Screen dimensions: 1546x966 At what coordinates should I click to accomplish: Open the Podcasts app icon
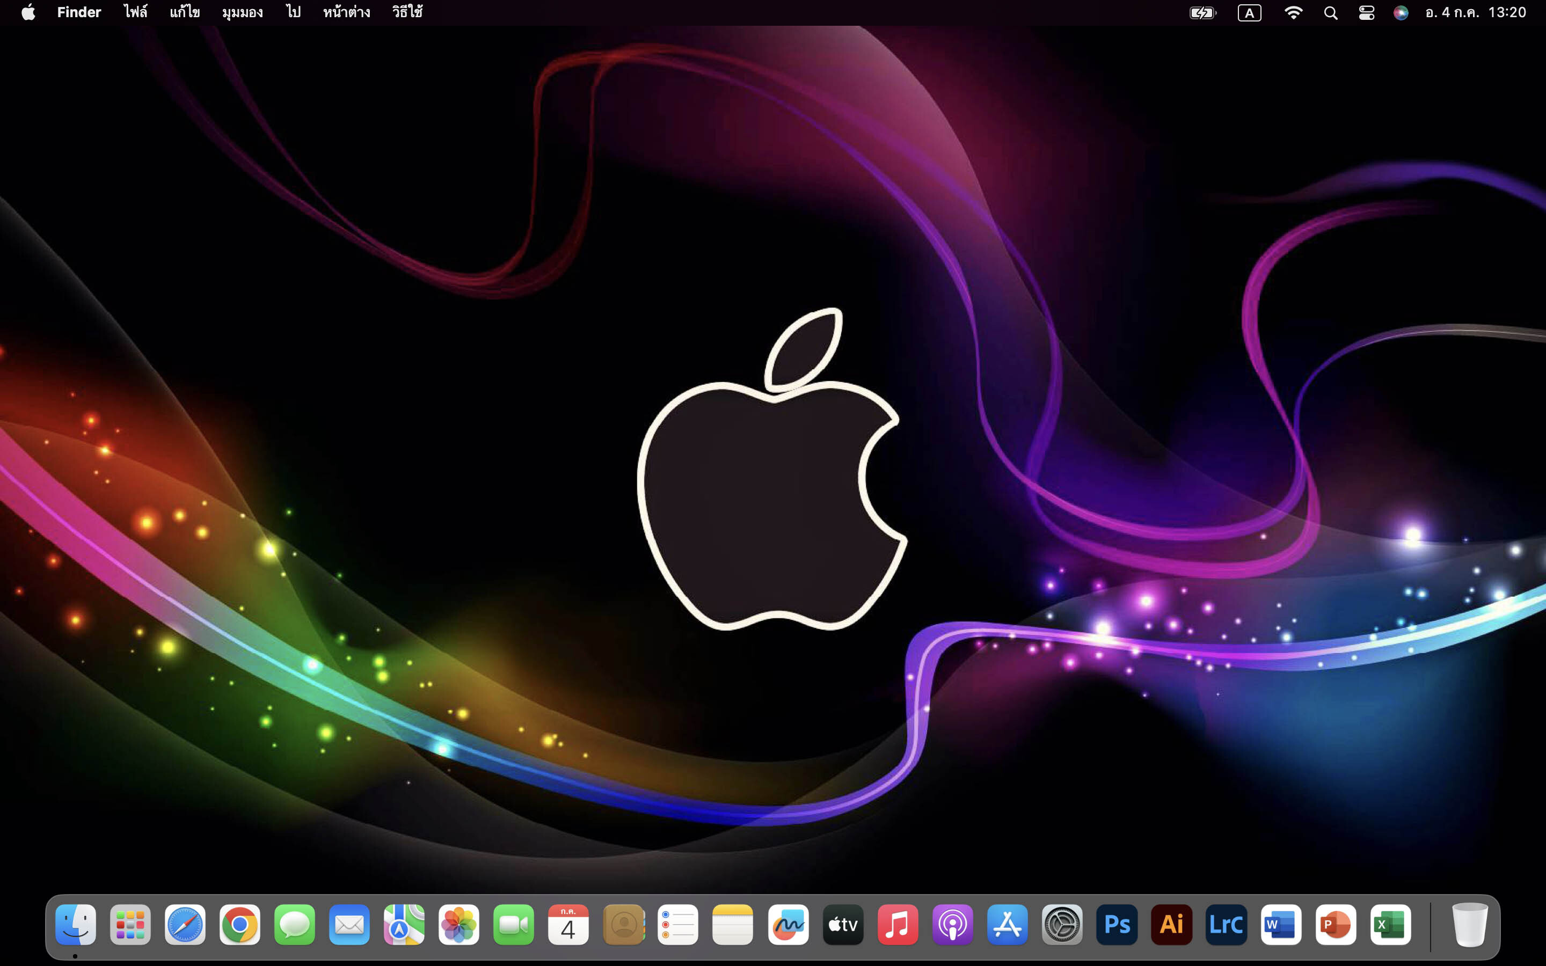pos(952,925)
